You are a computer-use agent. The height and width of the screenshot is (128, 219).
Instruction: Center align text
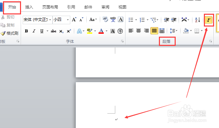coord(139,31)
